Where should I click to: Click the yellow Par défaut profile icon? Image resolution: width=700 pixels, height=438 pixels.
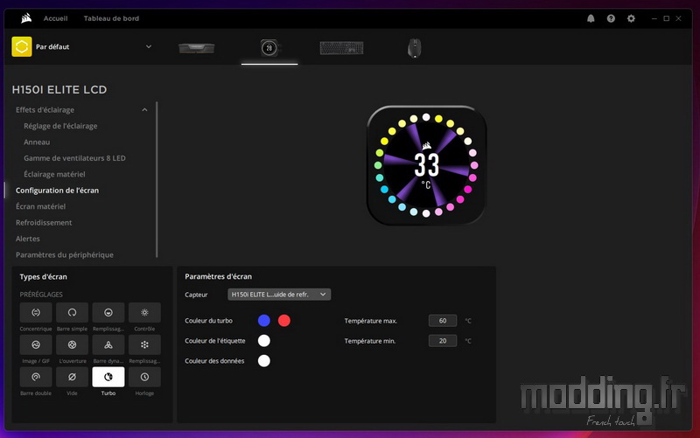click(x=21, y=46)
